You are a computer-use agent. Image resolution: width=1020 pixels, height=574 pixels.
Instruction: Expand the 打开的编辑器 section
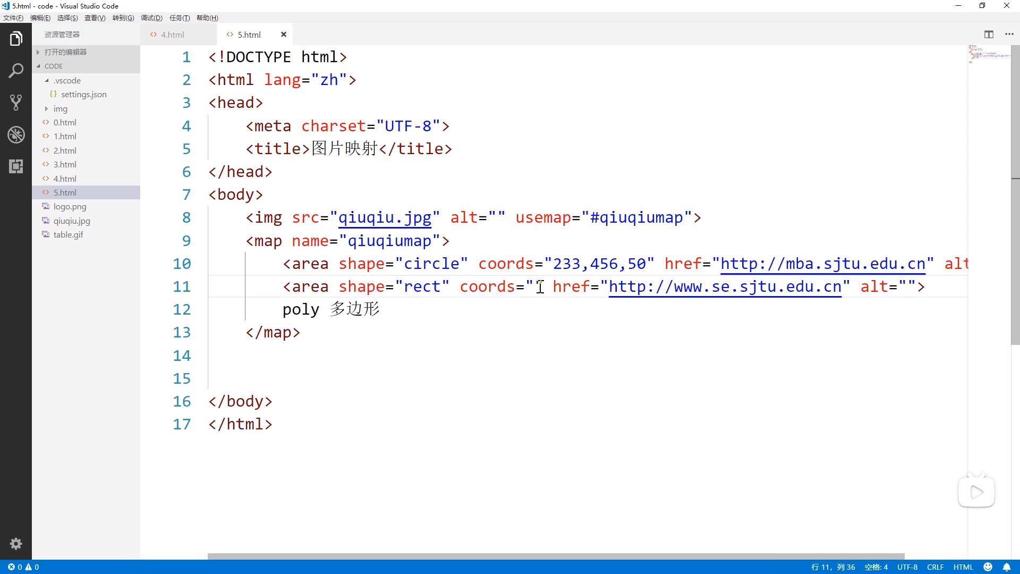(65, 52)
